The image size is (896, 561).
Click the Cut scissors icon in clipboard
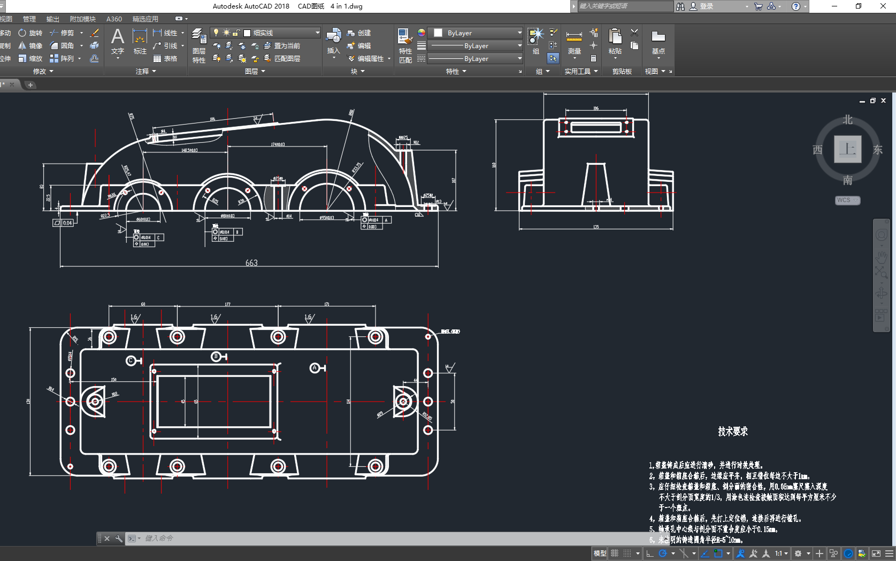coord(634,33)
